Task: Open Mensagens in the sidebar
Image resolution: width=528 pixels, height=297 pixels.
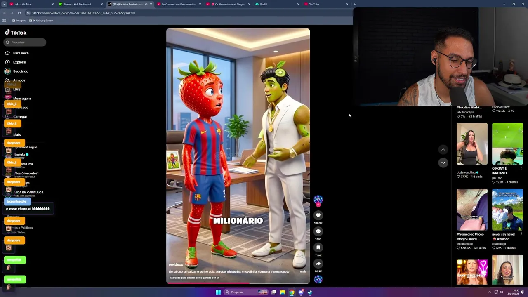Action: pos(18,98)
